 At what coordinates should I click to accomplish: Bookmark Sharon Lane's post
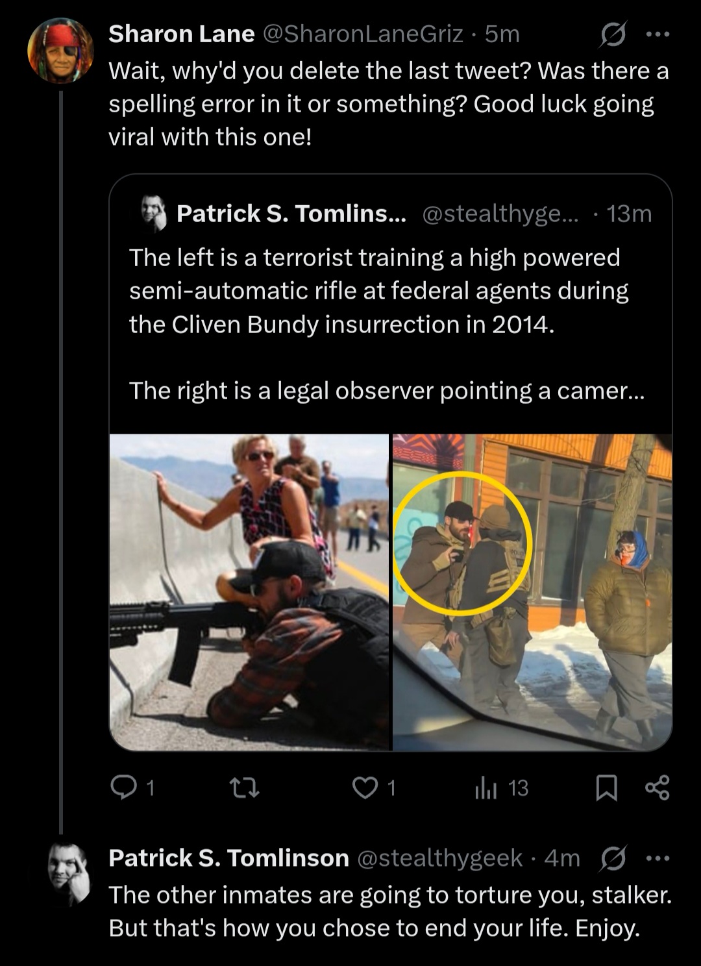[606, 788]
